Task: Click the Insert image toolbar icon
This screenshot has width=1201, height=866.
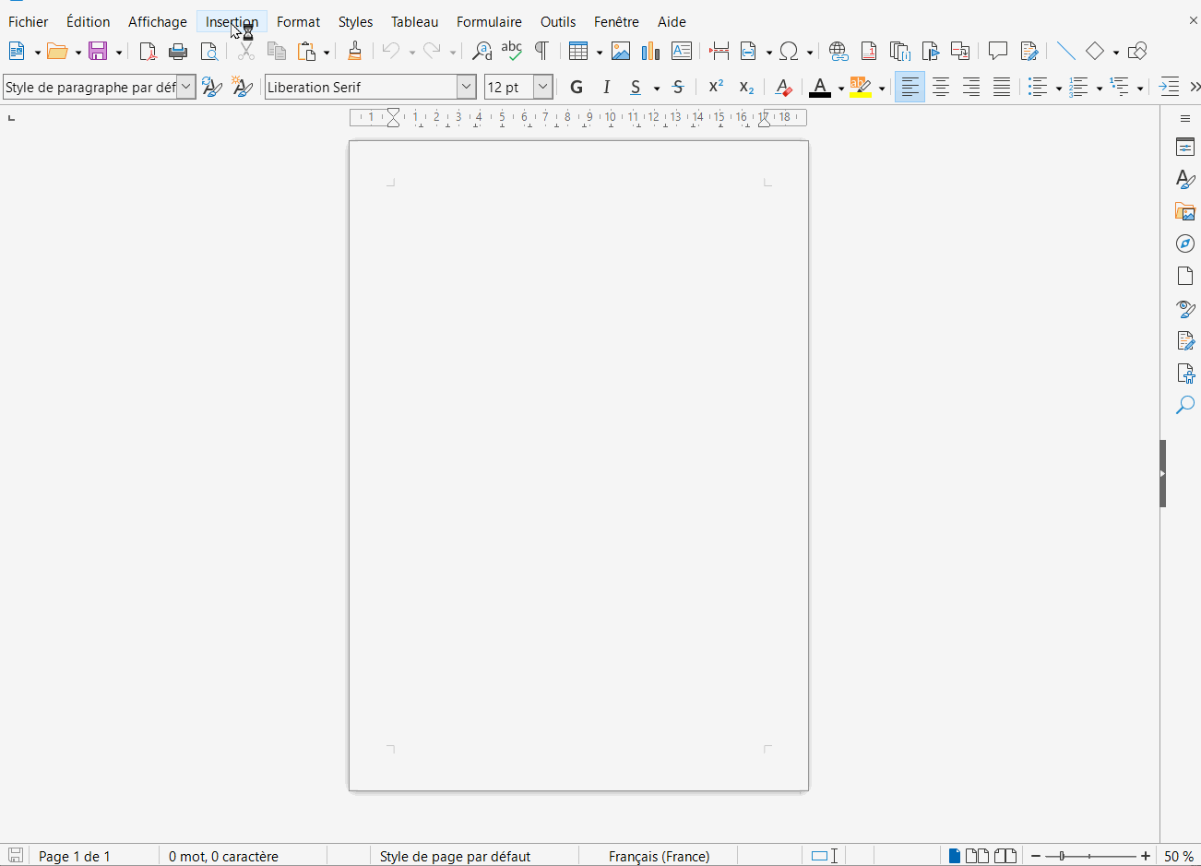Action: [621, 52]
